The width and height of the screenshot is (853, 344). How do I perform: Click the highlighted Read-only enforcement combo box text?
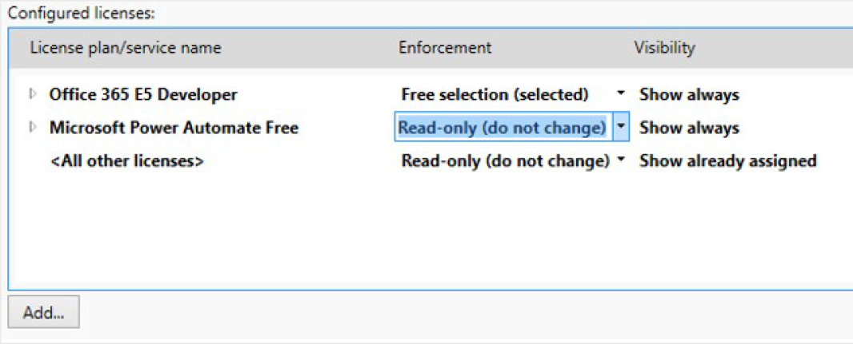click(502, 127)
